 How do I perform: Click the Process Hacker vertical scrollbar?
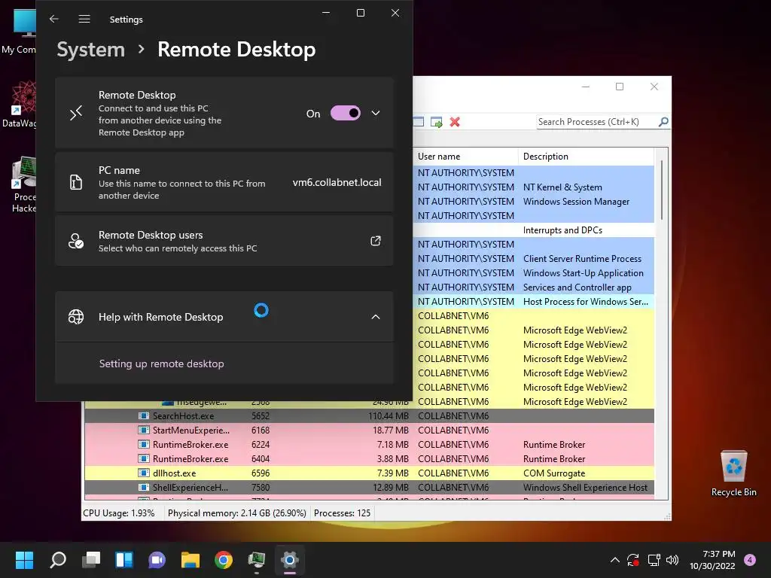(x=662, y=190)
